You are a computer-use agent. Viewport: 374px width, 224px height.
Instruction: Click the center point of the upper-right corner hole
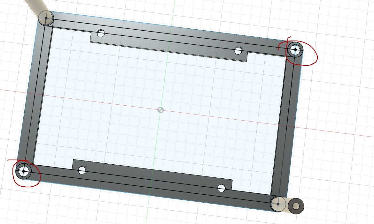coord(295,50)
